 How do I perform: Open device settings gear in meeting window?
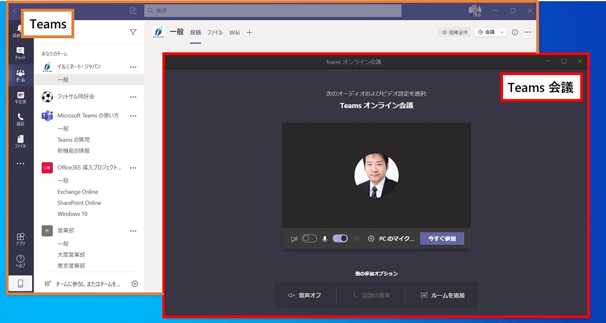click(x=371, y=238)
